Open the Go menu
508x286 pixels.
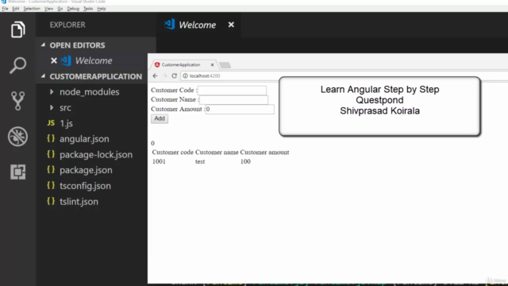pos(60,9)
